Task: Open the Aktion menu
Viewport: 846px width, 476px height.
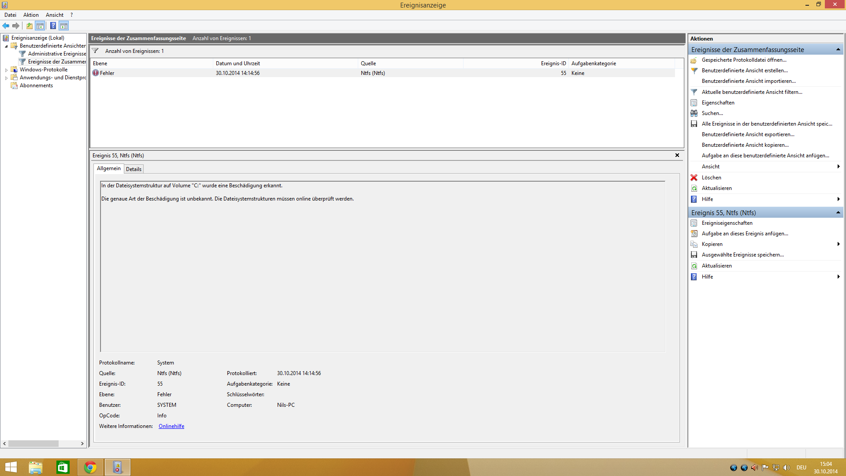Action: tap(31, 15)
